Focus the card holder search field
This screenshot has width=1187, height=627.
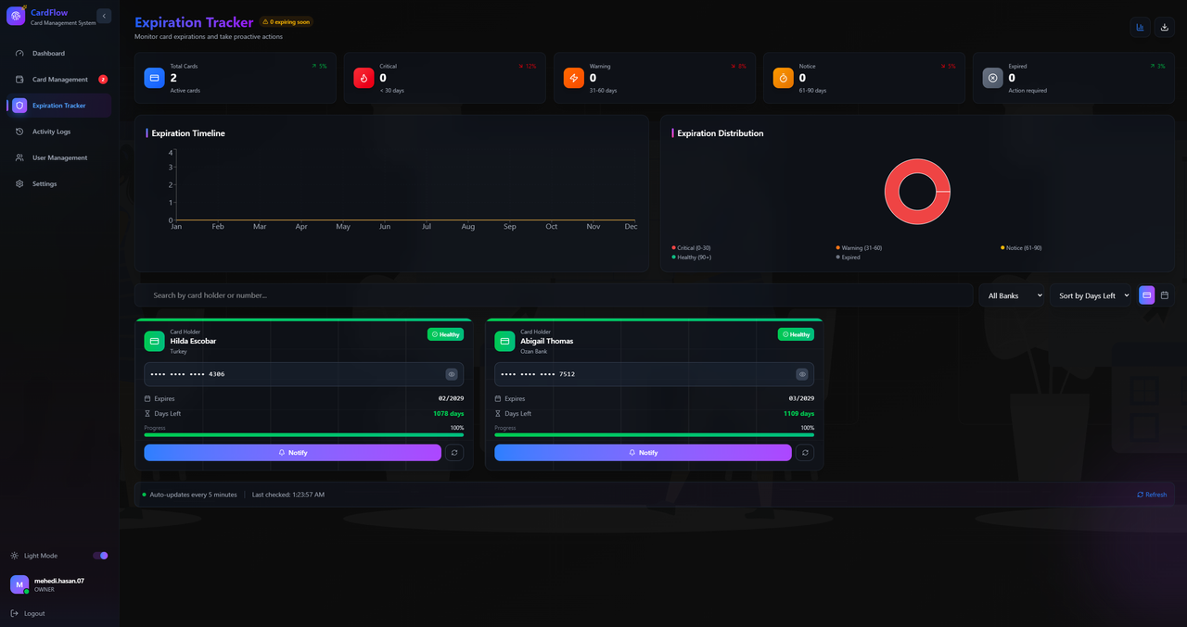(554, 295)
